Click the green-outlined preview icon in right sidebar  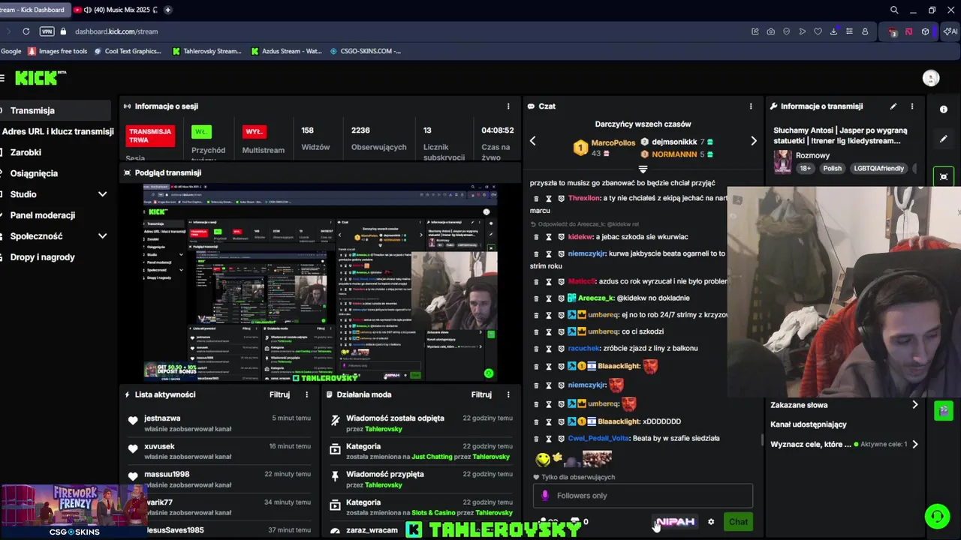(944, 177)
